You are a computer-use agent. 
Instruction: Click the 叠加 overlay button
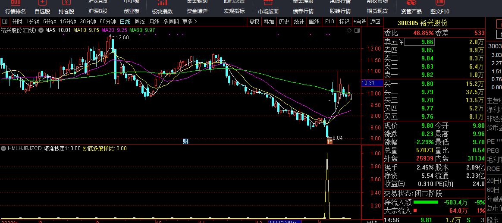269,22
